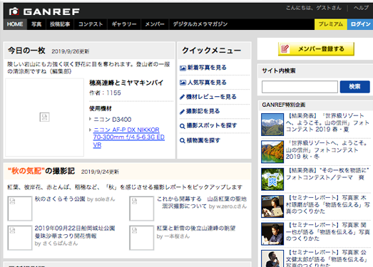This screenshot has width=373, height=267.
Task: Open the ニコン AF-P DX NIKKOR 70-300mm link
Action: coord(128,137)
